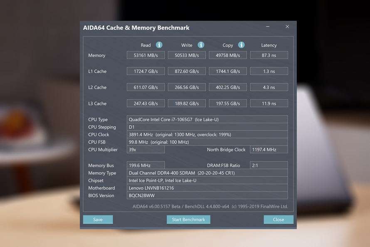The width and height of the screenshot is (370, 247).
Task: Click the Latency column header label
Action: pyautogui.click(x=269, y=45)
